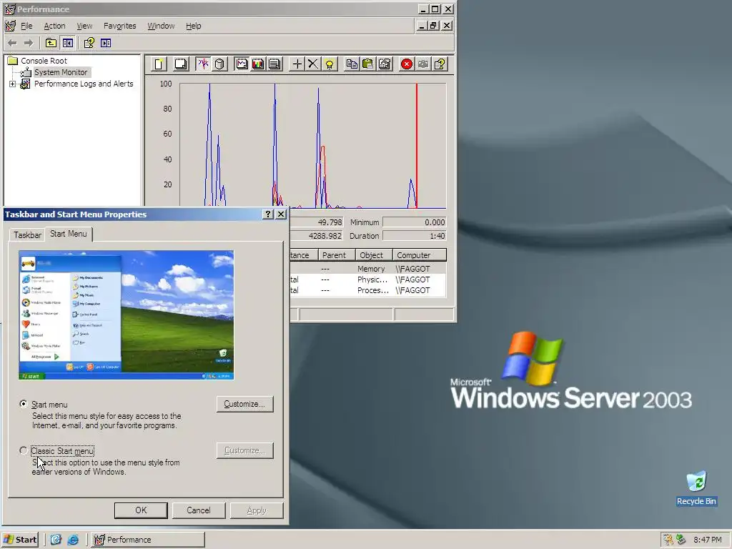Select the Physic... object counter row
The width and height of the screenshot is (732, 549).
tap(368, 280)
